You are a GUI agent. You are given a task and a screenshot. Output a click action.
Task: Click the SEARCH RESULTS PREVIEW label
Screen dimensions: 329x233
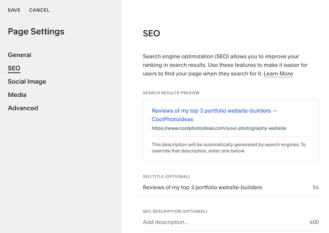click(171, 93)
